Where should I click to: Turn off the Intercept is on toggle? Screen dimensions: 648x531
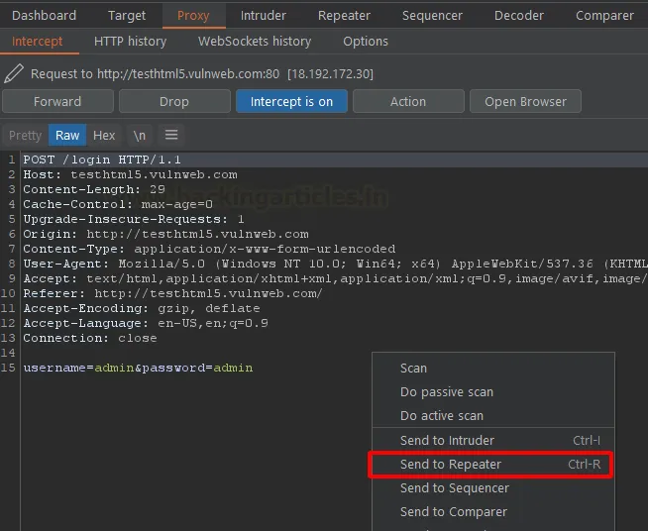coord(291,102)
